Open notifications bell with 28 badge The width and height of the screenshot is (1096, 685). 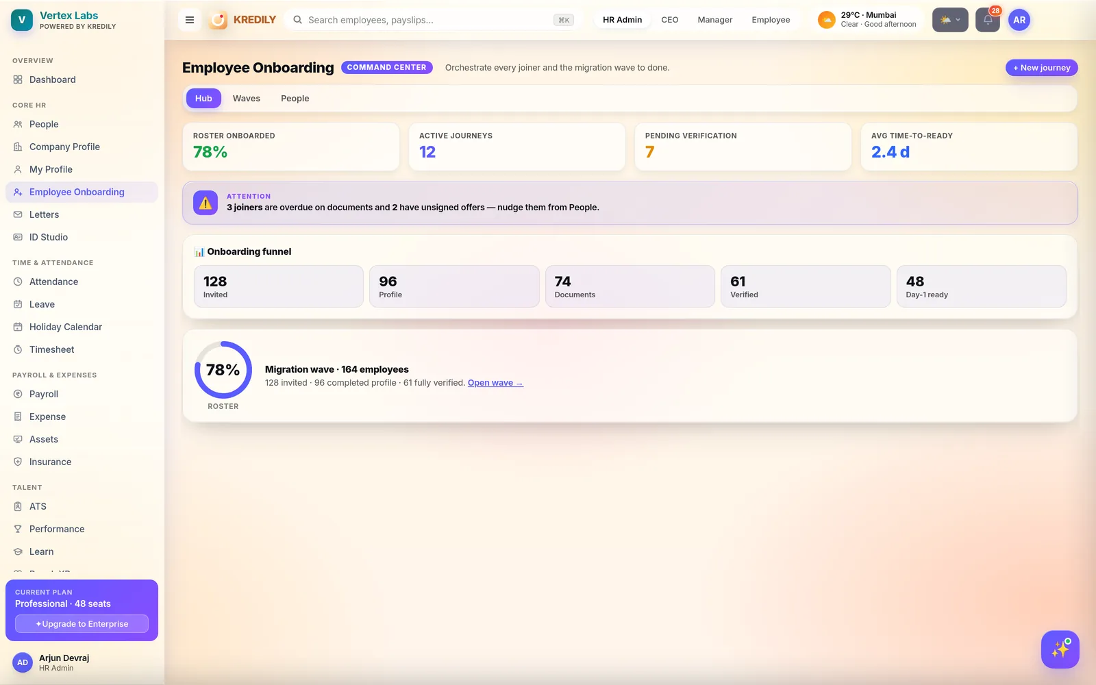click(x=988, y=20)
